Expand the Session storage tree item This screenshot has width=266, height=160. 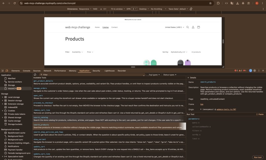pos(3,100)
